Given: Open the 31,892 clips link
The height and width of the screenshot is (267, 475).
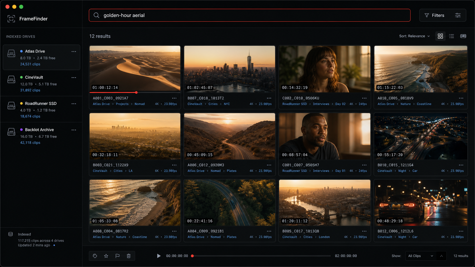Looking at the screenshot, I should click(x=30, y=90).
